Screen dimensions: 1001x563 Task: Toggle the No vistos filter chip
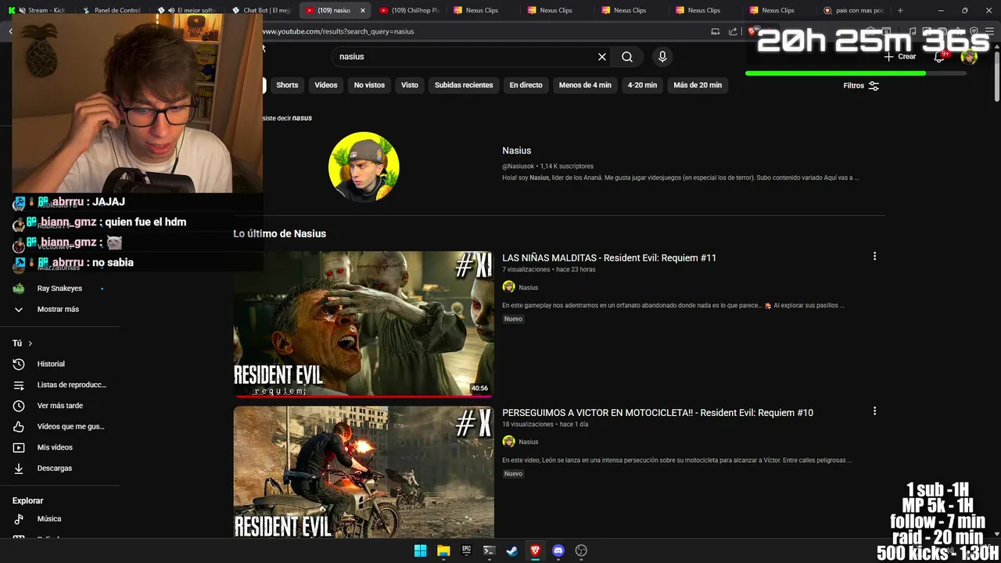369,85
